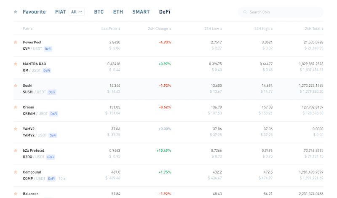Switch to the SMART tab
The width and height of the screenshot is (337, 198).
pyautogui.click(x=141, y=12)
